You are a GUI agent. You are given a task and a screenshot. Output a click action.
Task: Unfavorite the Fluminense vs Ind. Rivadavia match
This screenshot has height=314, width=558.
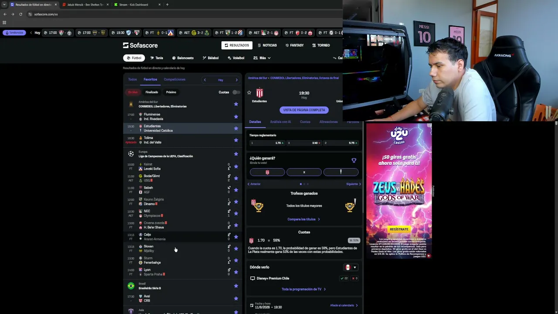pos(236,116)
